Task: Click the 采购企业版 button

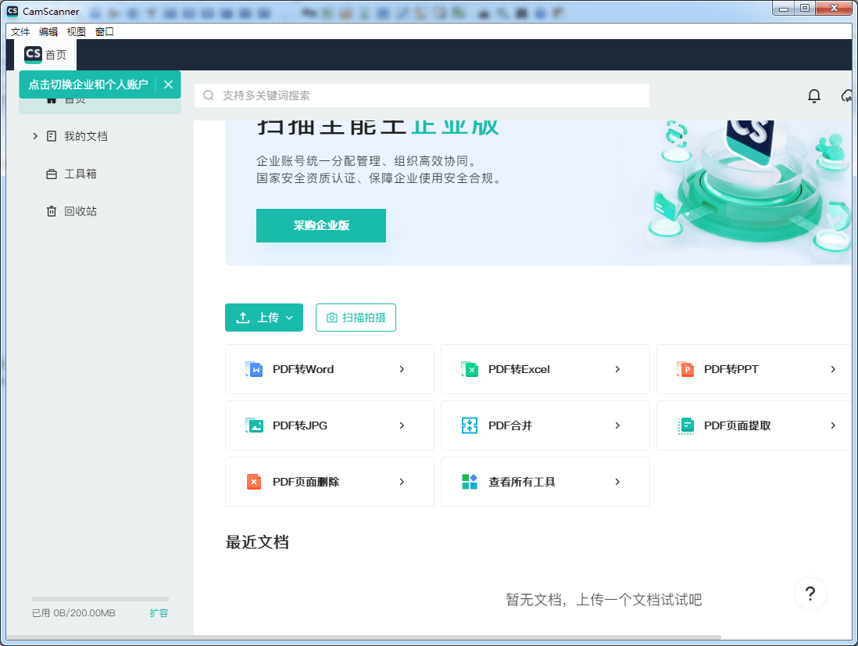Action: click(x=320, y=224)
